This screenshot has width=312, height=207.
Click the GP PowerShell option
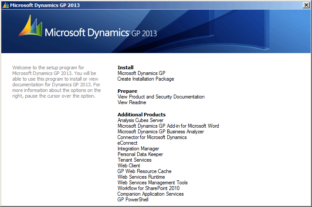[x=133, y=200]
